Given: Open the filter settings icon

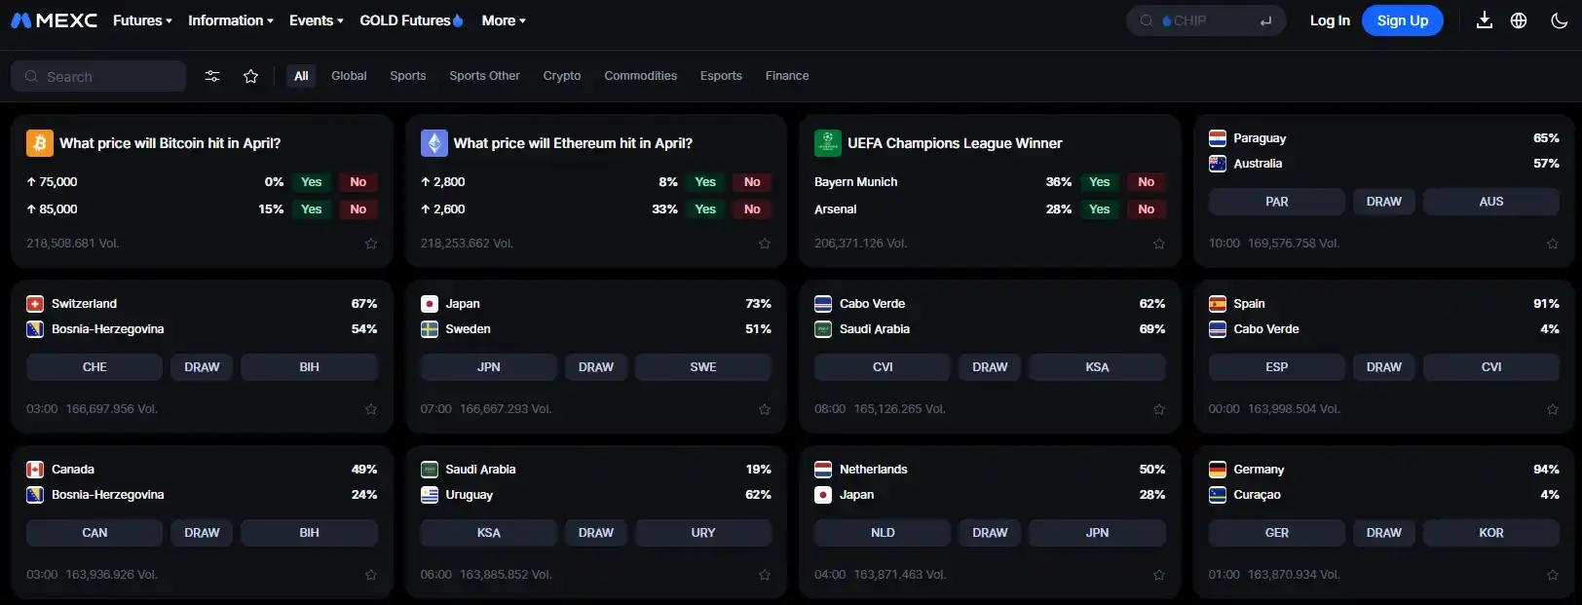Looking at the screenshot, I should tap(212, 76).
